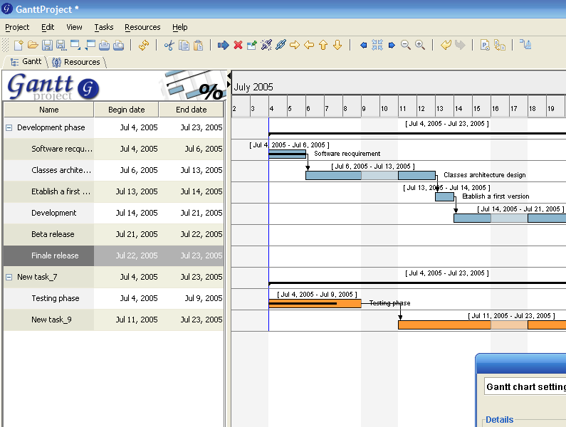Select the New task_9 row
The image size is (566, 427).
(x=114, y=320)
